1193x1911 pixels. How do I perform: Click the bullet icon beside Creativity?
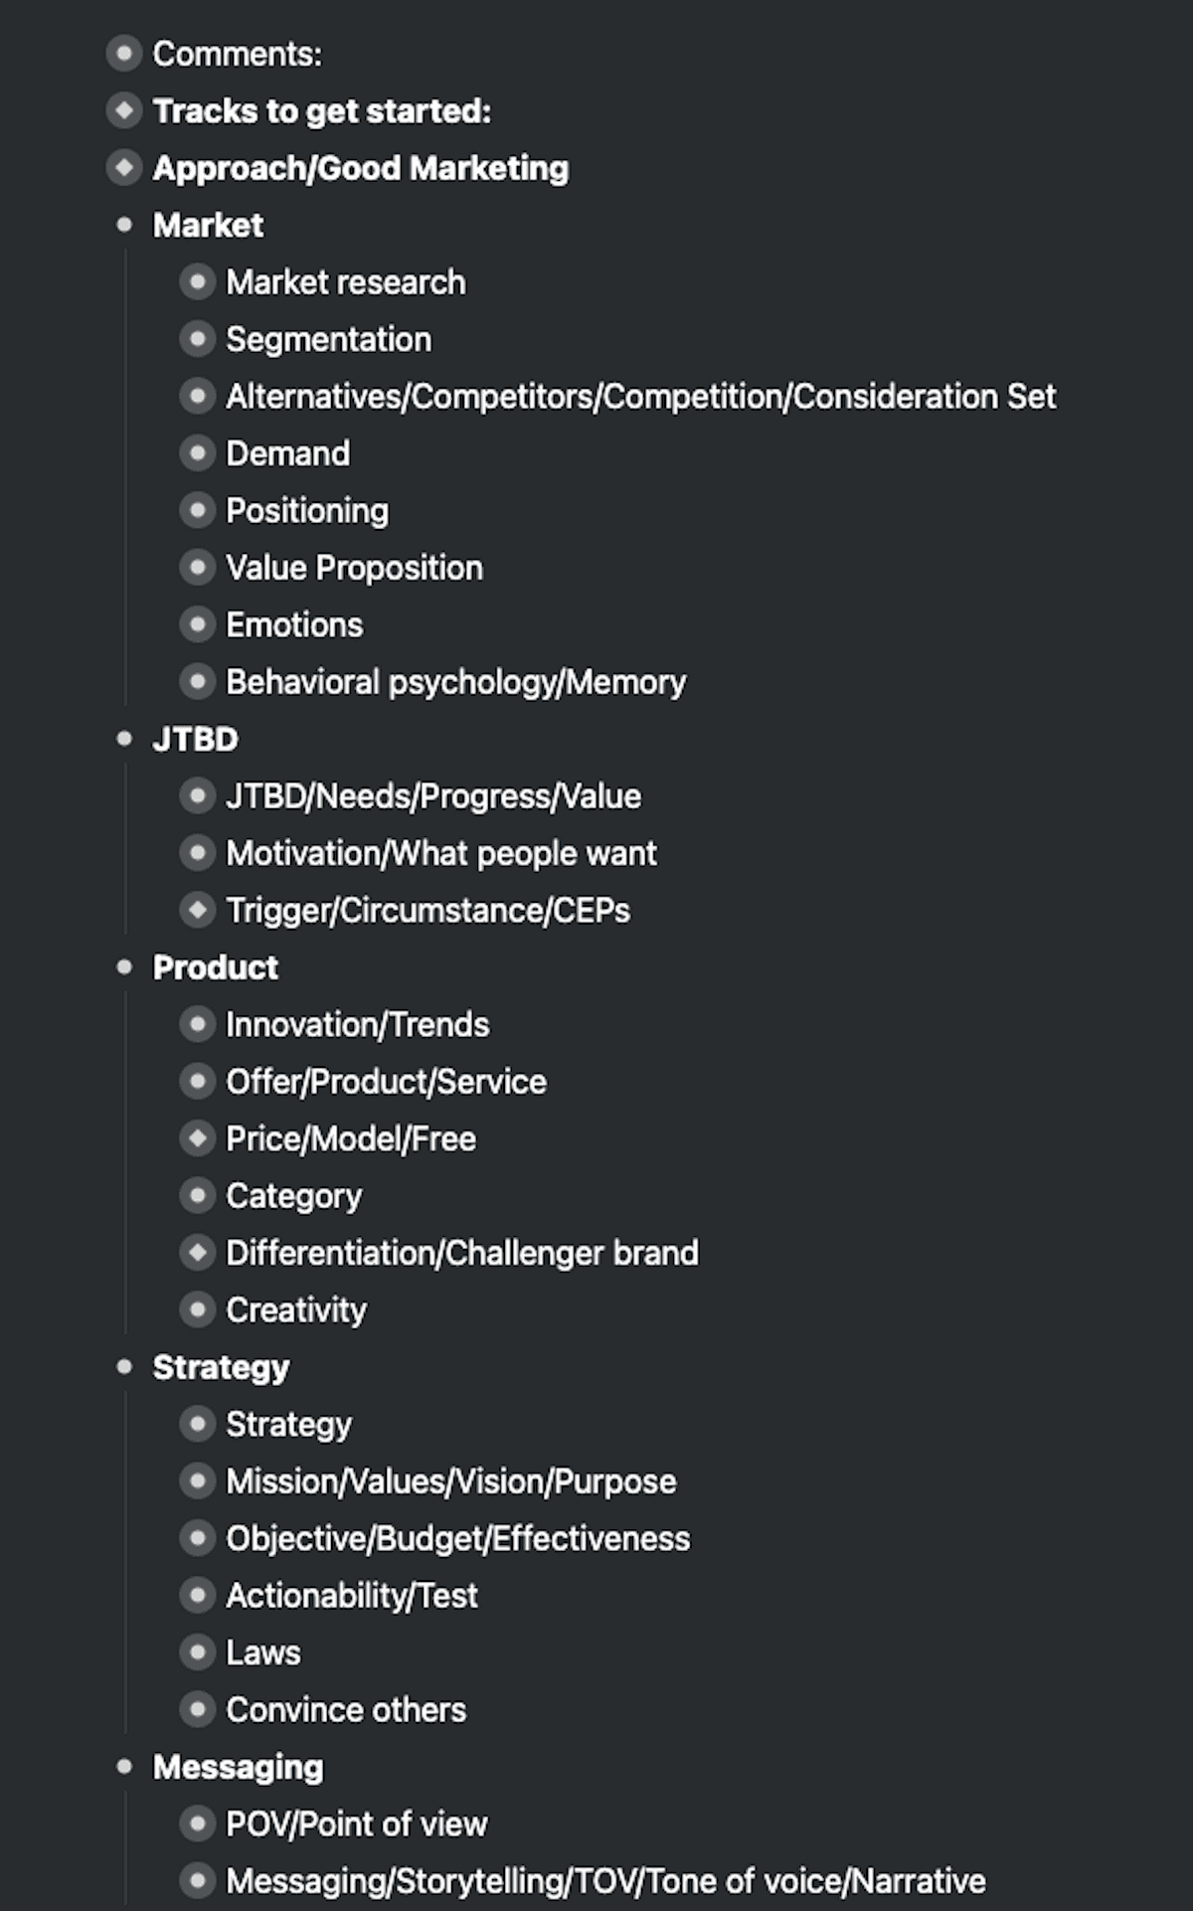tap(198, 1309)
